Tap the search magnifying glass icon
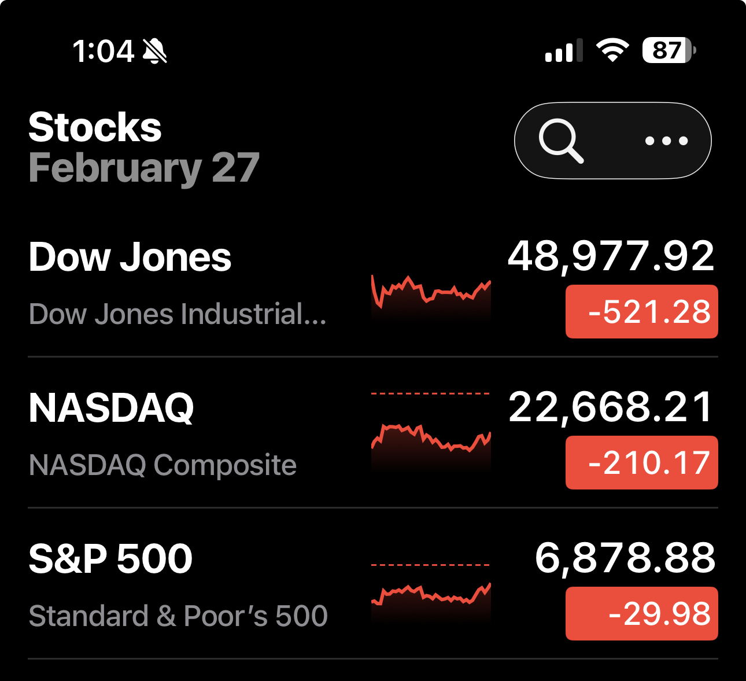 point(560,141)
